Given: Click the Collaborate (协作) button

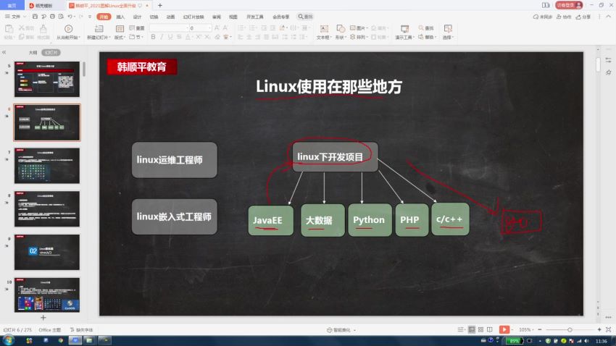Looking at the screenshot, I should click(x=564, y=17).
